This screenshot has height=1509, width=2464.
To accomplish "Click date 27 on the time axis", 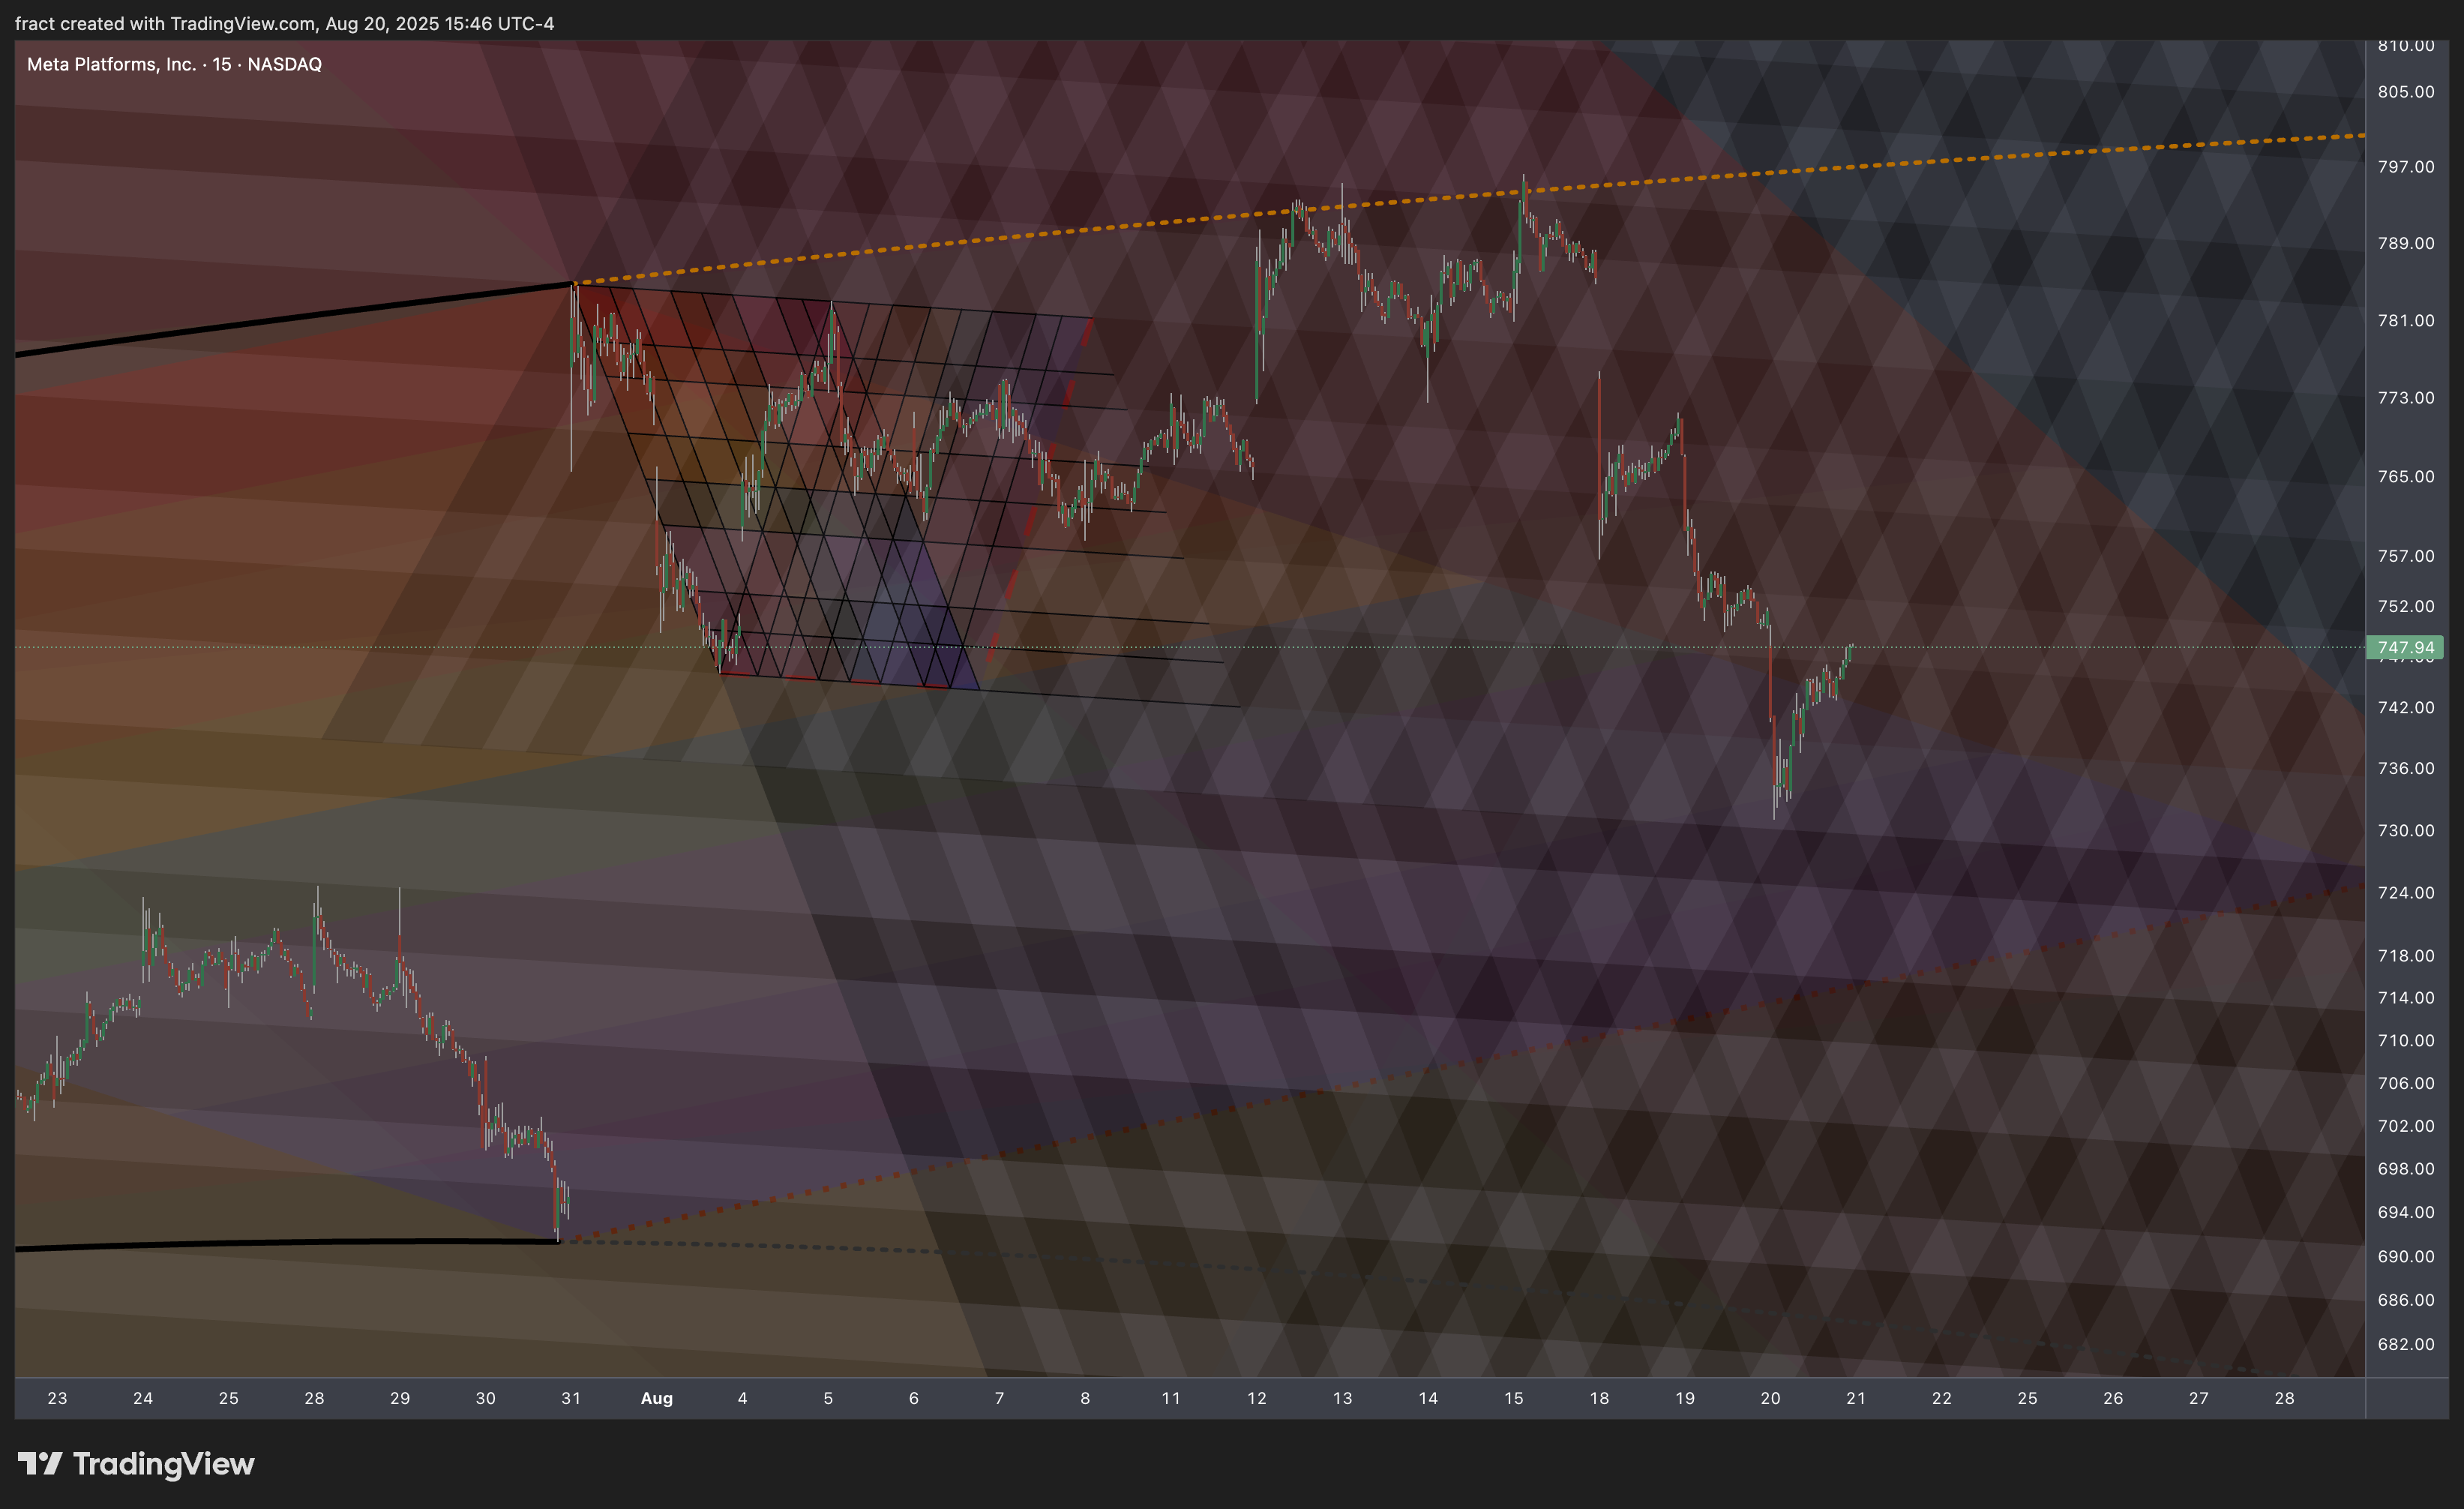I will tap(2199, 1398).
